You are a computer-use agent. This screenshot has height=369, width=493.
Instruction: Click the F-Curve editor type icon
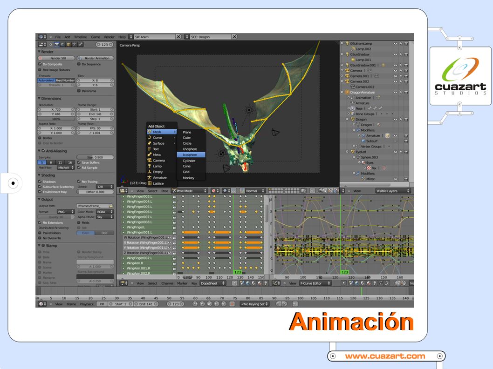276,283
